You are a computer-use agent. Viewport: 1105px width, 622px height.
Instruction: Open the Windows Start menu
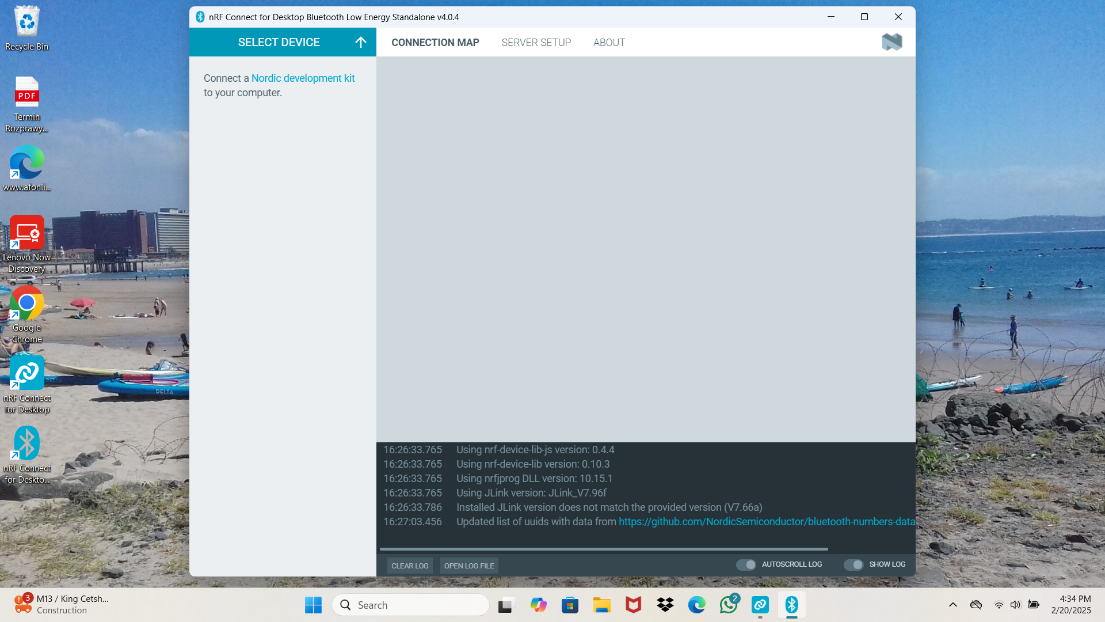coord(313,605)
